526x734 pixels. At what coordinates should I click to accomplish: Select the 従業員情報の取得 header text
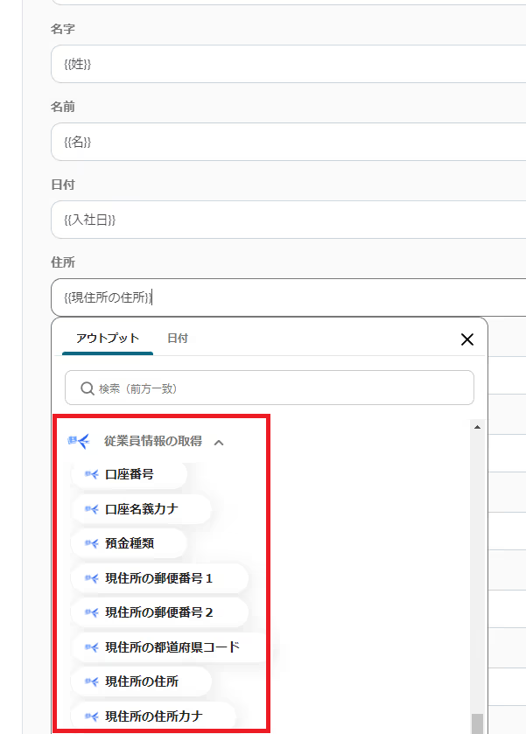pyautogui.click(x=153, y=441)
